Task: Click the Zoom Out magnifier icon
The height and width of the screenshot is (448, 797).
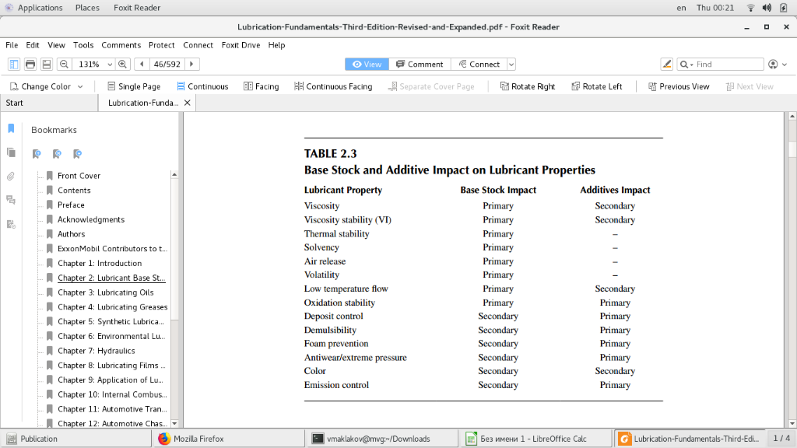Action: click(x=64, y=64)
